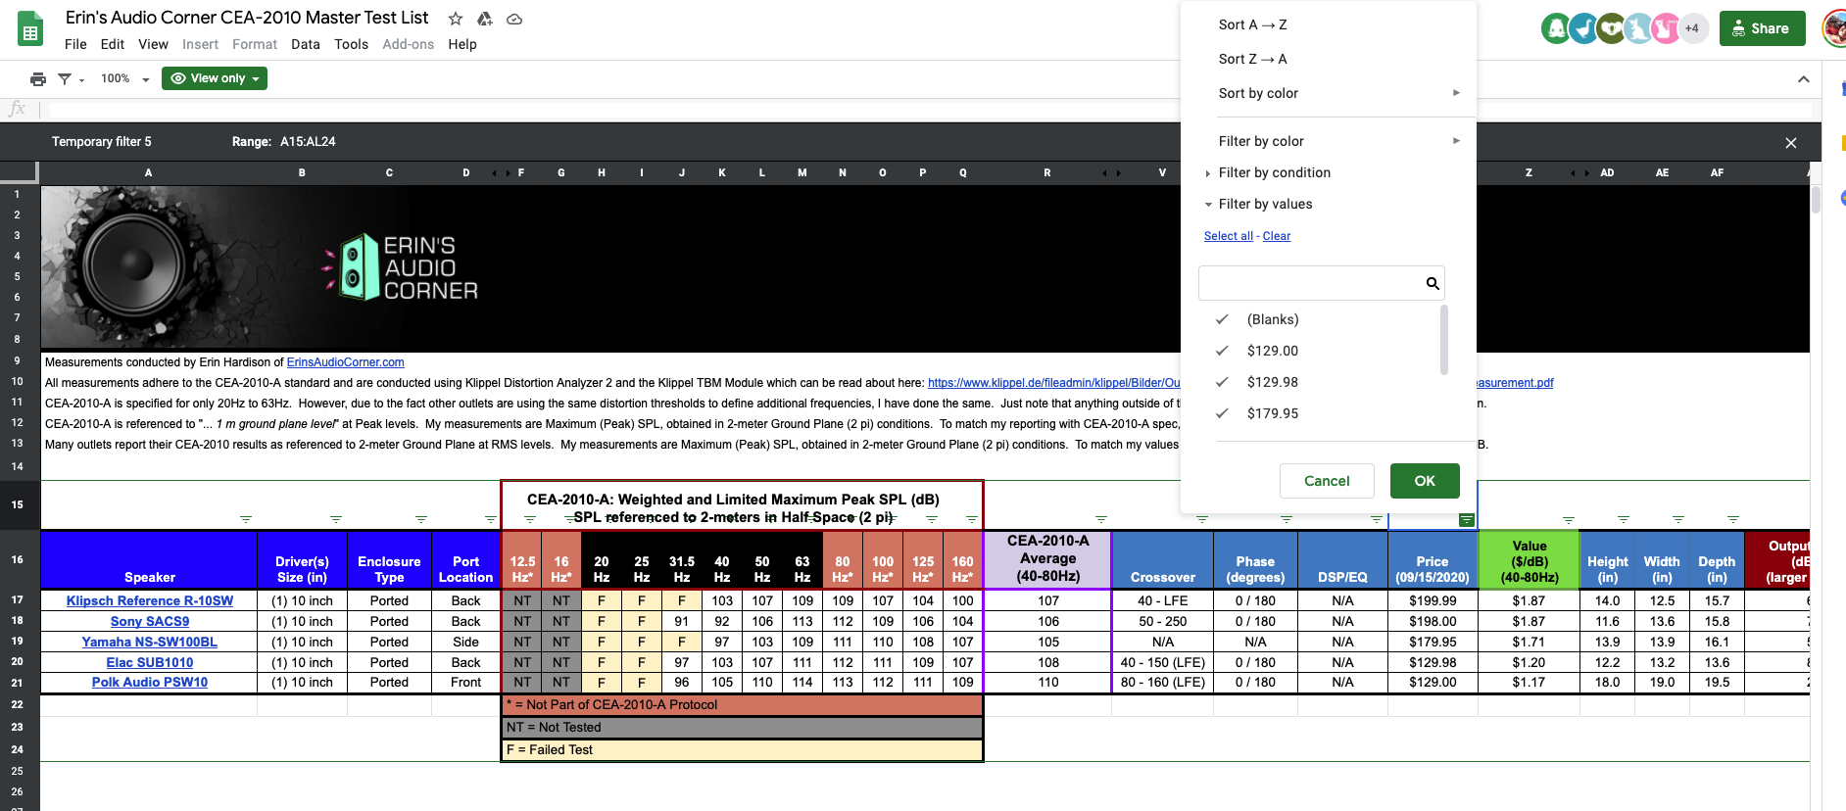Open the column R filter icon
Screen dimensions: 1846x811
(x=1101, y=519)
